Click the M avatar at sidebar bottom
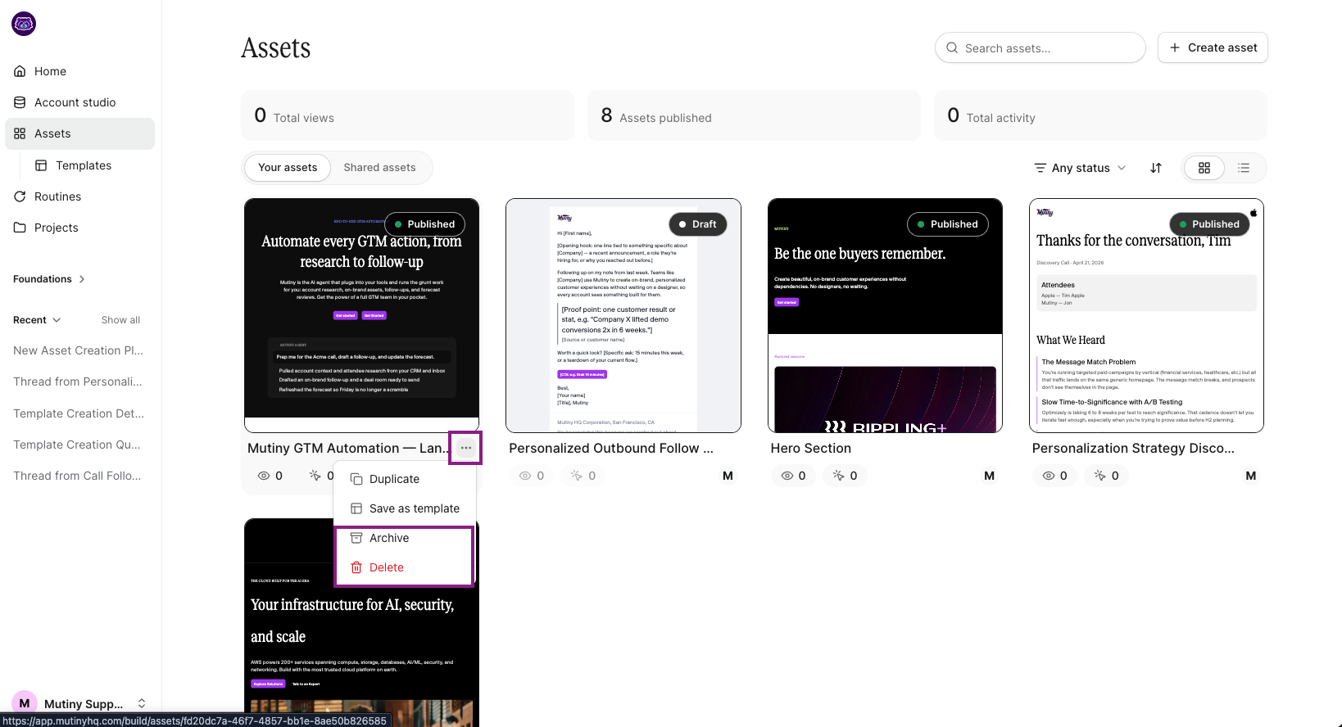 pos(25,703)
